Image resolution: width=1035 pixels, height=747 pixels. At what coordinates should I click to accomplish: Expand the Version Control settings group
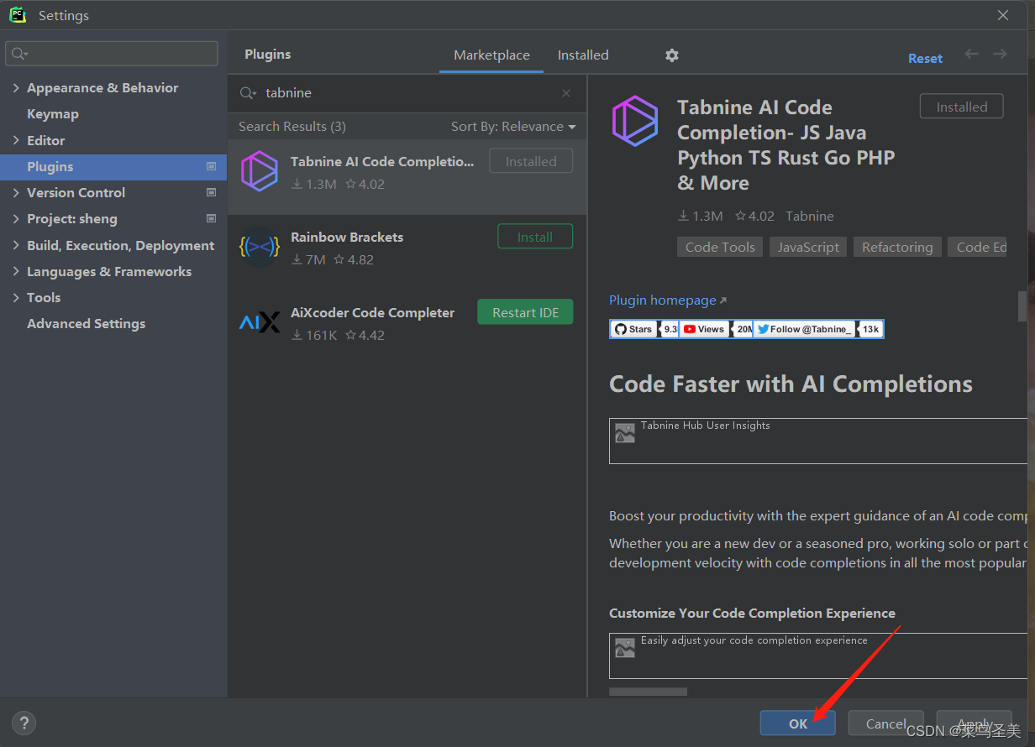(x=16, y=193)
